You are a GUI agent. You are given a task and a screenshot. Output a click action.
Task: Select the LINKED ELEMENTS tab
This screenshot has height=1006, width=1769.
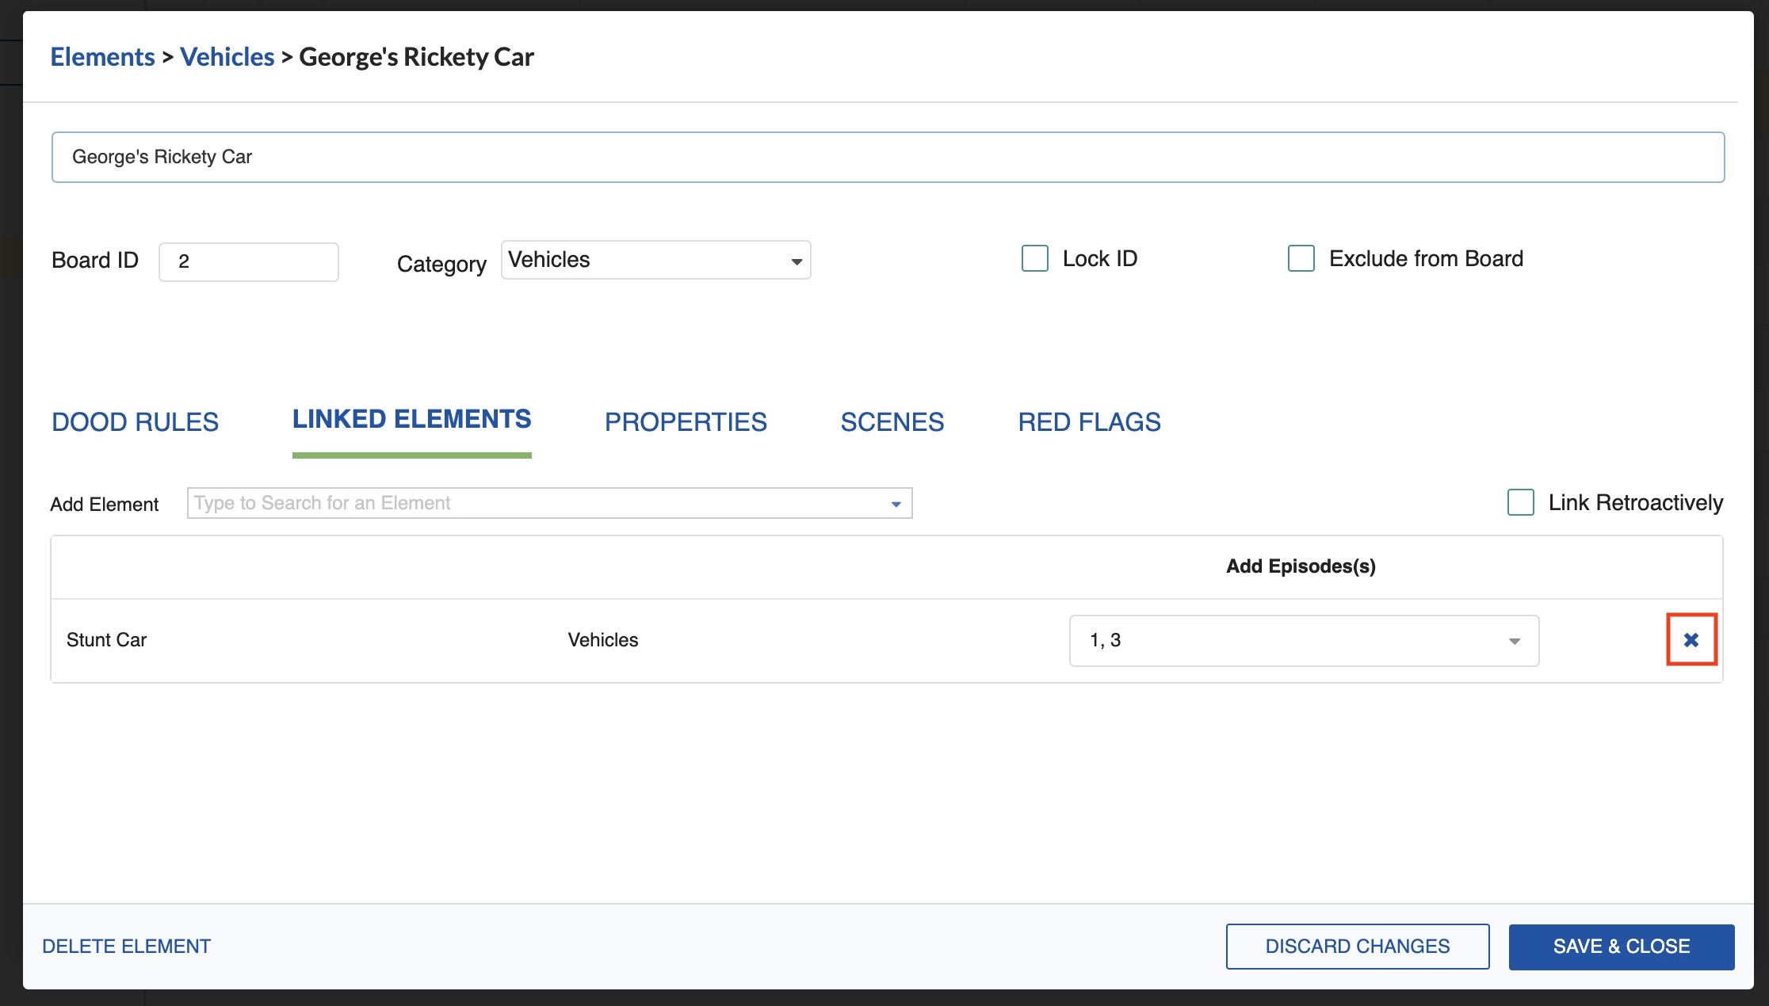point(411,419)
